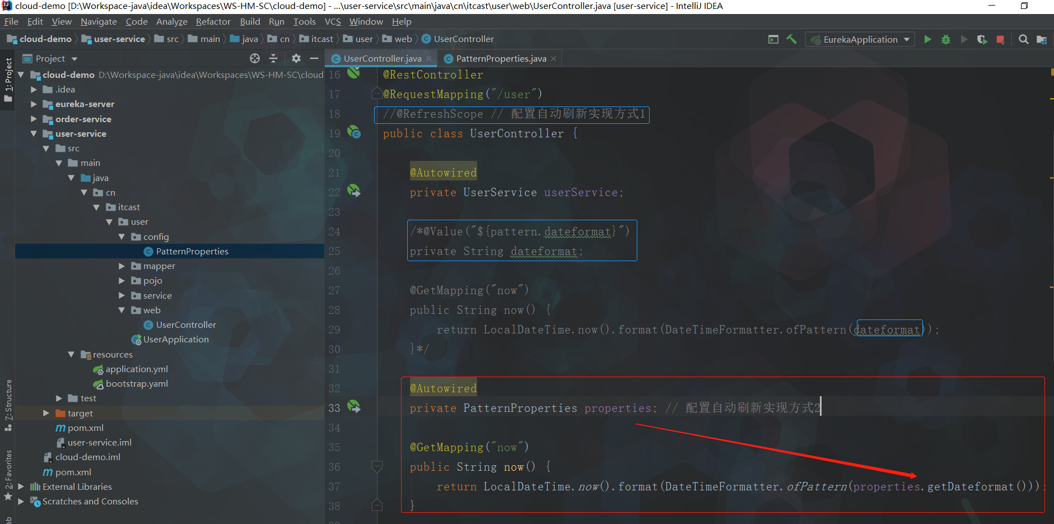Place cursor on line 33 properties field
The height and width of the screenshot is (524, 1054).
point(618,408)
